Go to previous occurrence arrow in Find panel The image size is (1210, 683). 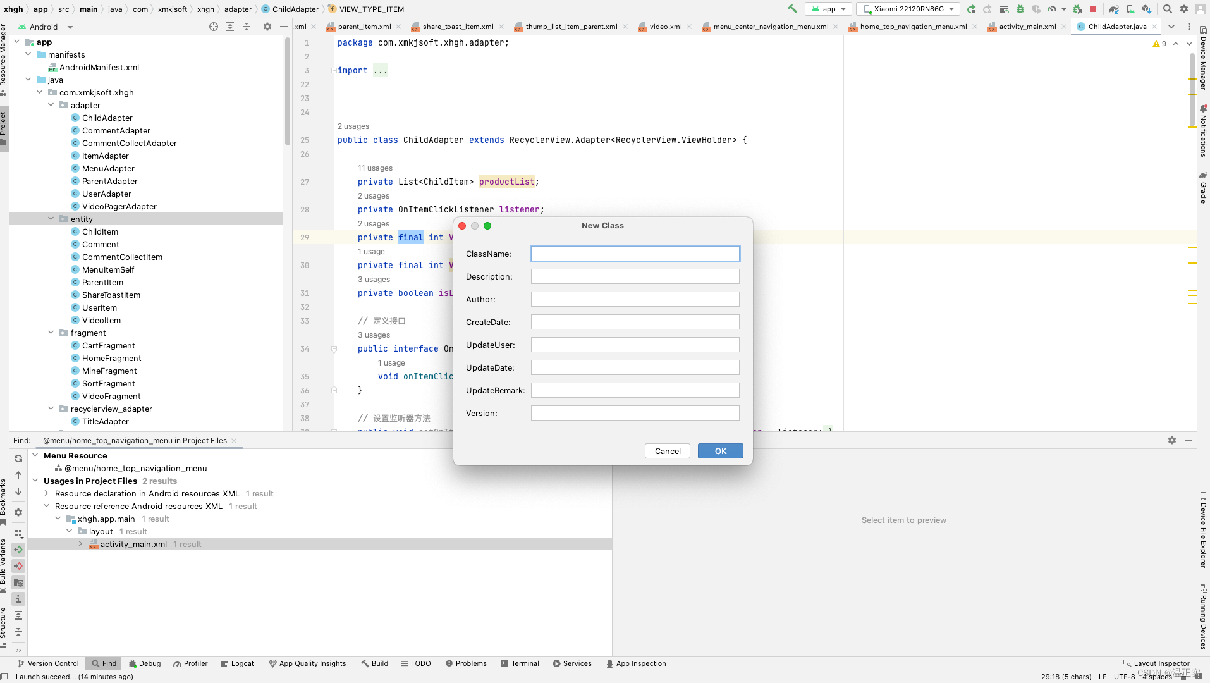click(x=18, y=475)
